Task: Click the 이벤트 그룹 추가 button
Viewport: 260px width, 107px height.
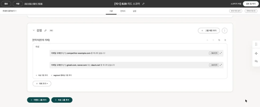Action: point(38,100)
